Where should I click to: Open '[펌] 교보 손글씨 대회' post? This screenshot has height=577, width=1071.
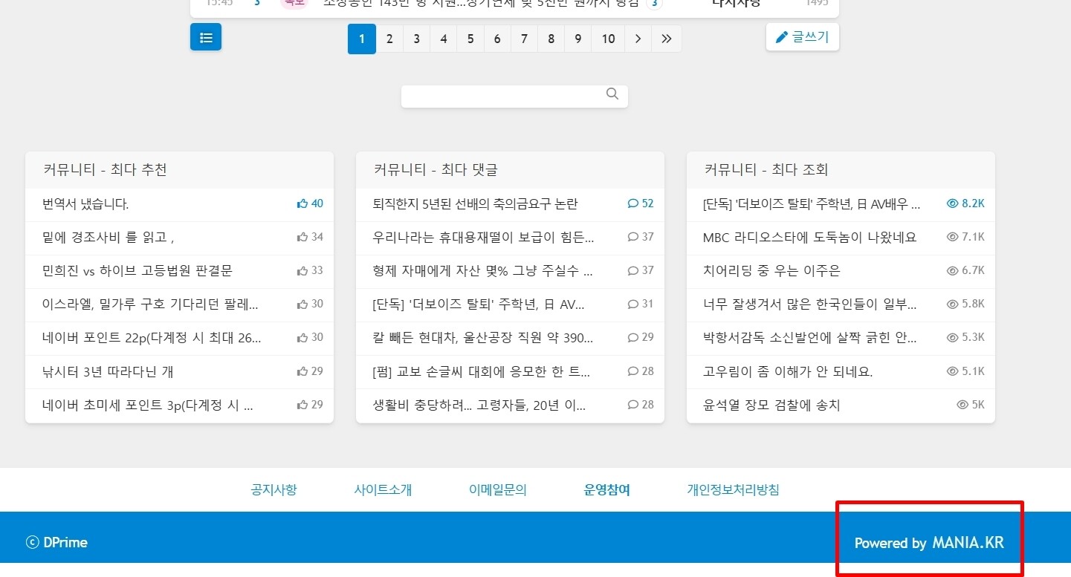pyautogui.click(x=482, y=371)
